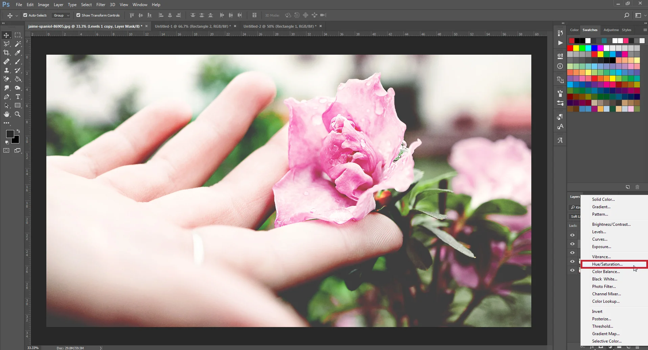Toggle visibility of the fourth layer's eye

click(x=572, y=261)
